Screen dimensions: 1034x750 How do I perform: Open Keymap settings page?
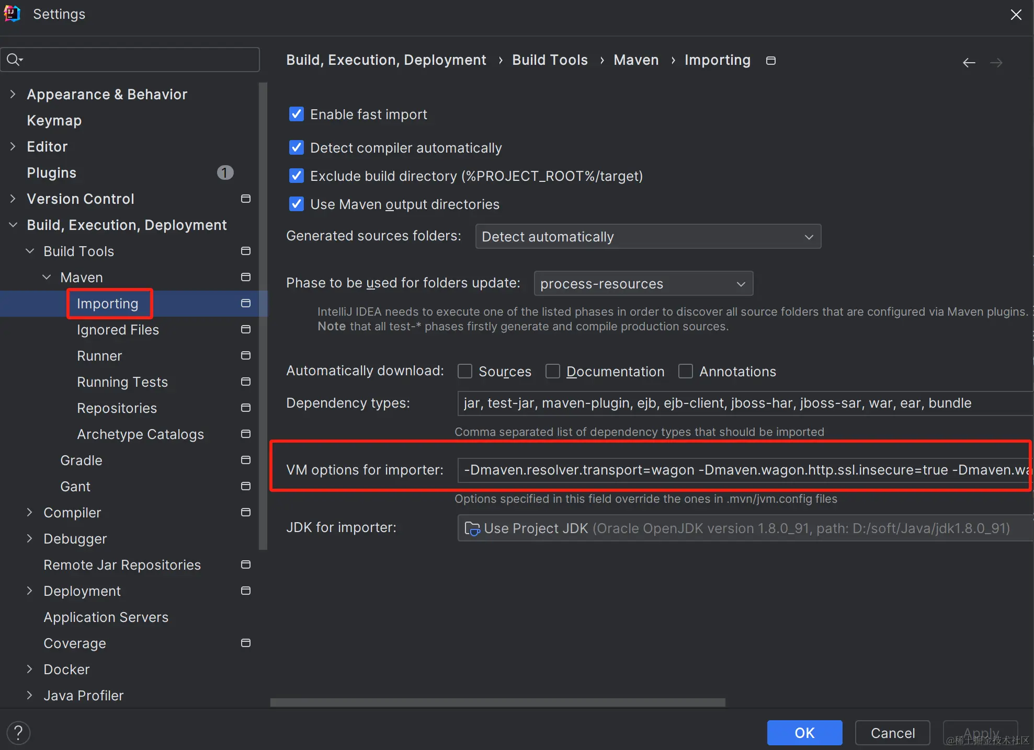point(54,121)
